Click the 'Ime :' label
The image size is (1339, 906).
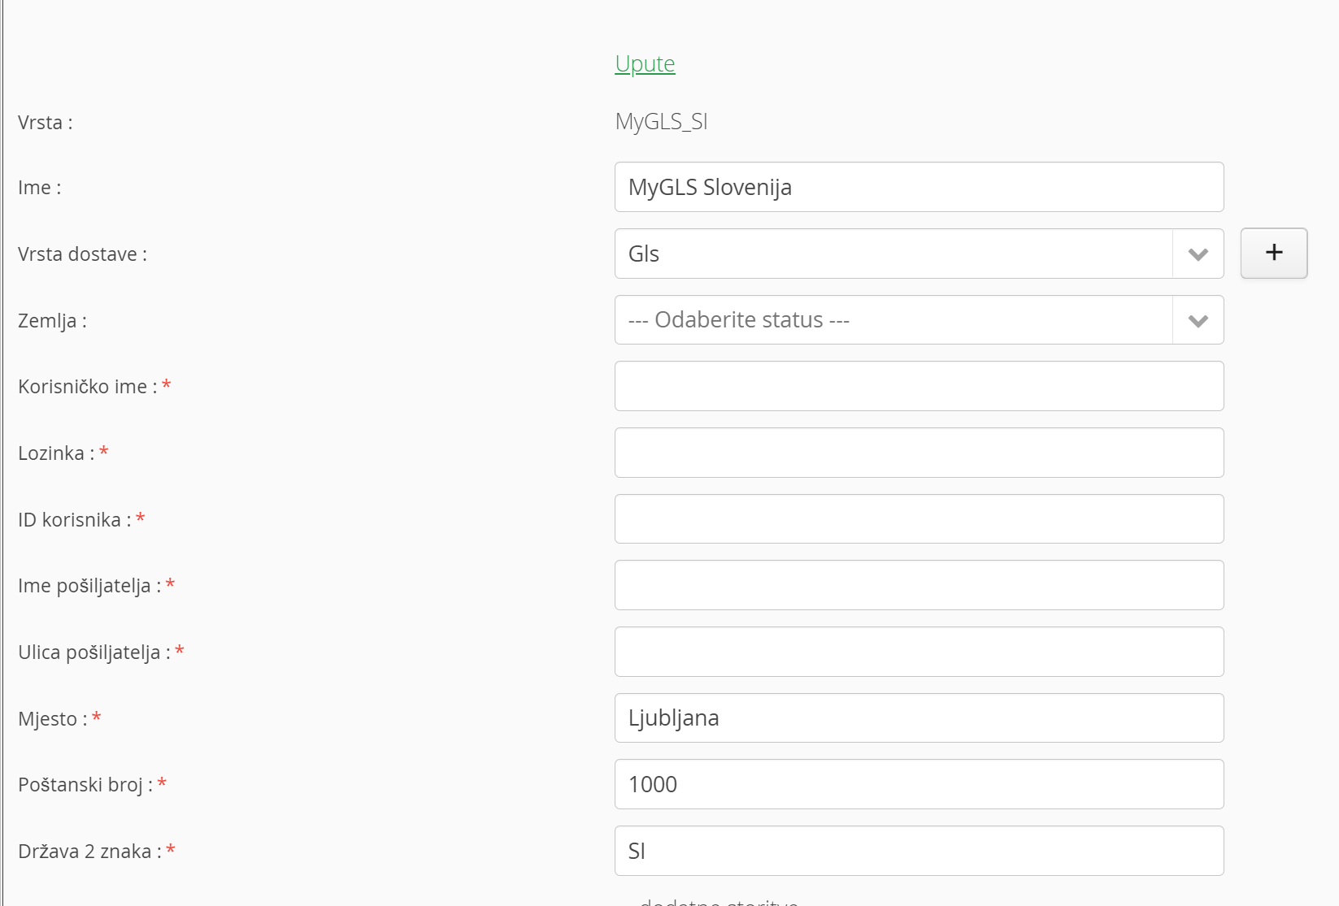(x=40, y=188)
